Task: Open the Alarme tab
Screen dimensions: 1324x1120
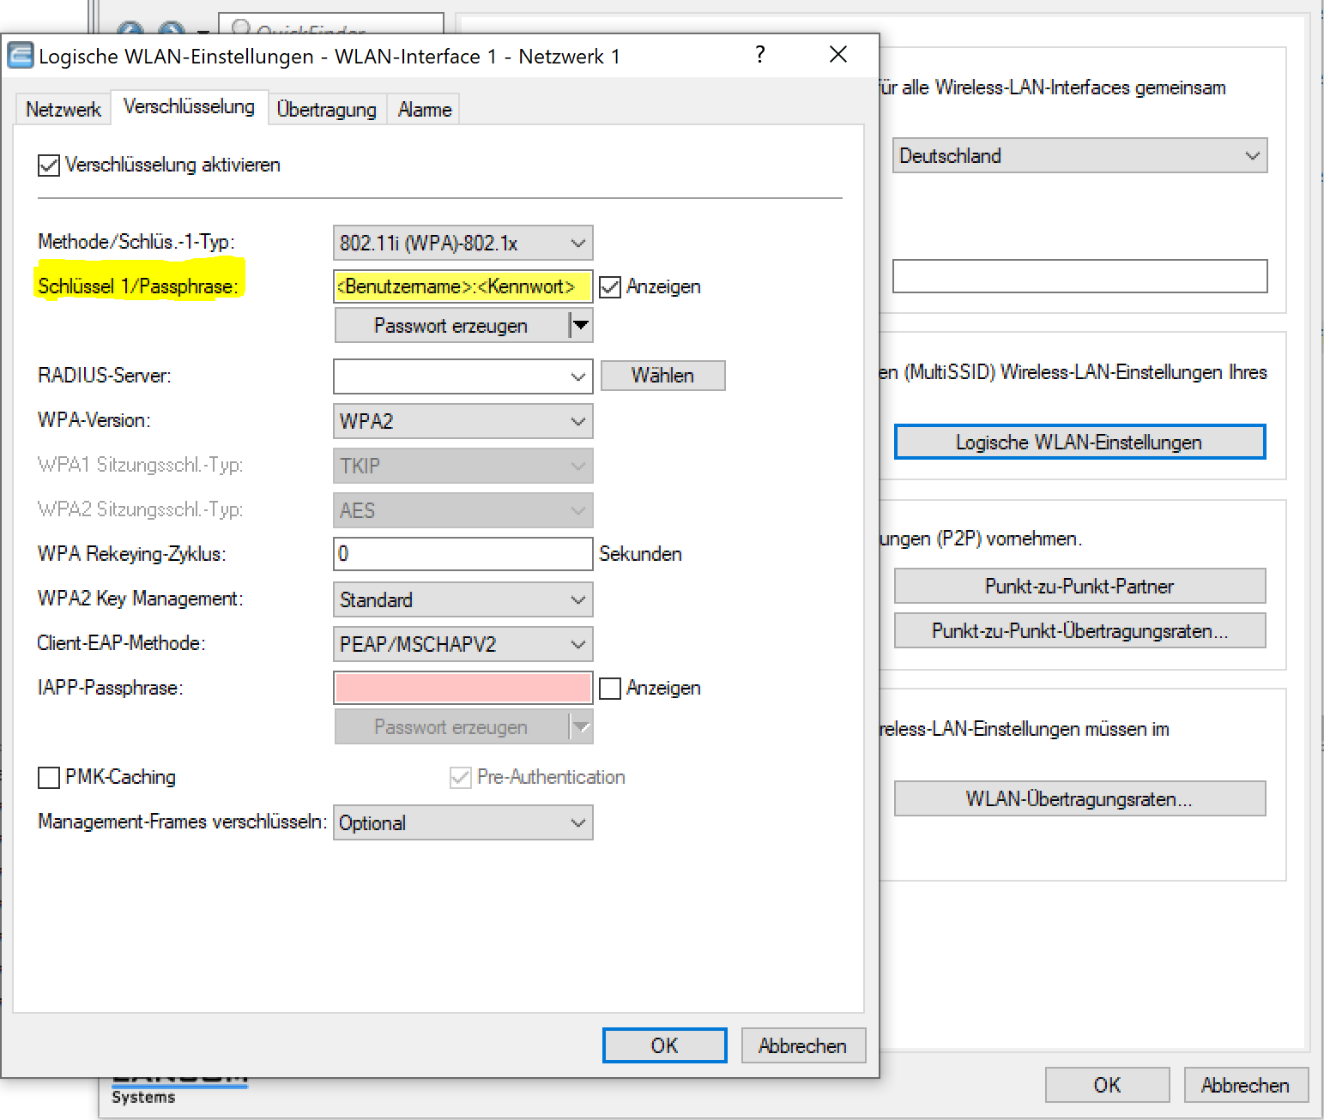Action: tap(425, 110)
